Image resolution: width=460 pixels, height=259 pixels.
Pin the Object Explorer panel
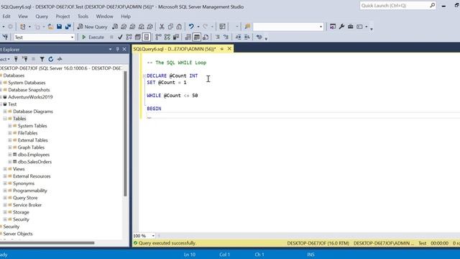(117, 50)
